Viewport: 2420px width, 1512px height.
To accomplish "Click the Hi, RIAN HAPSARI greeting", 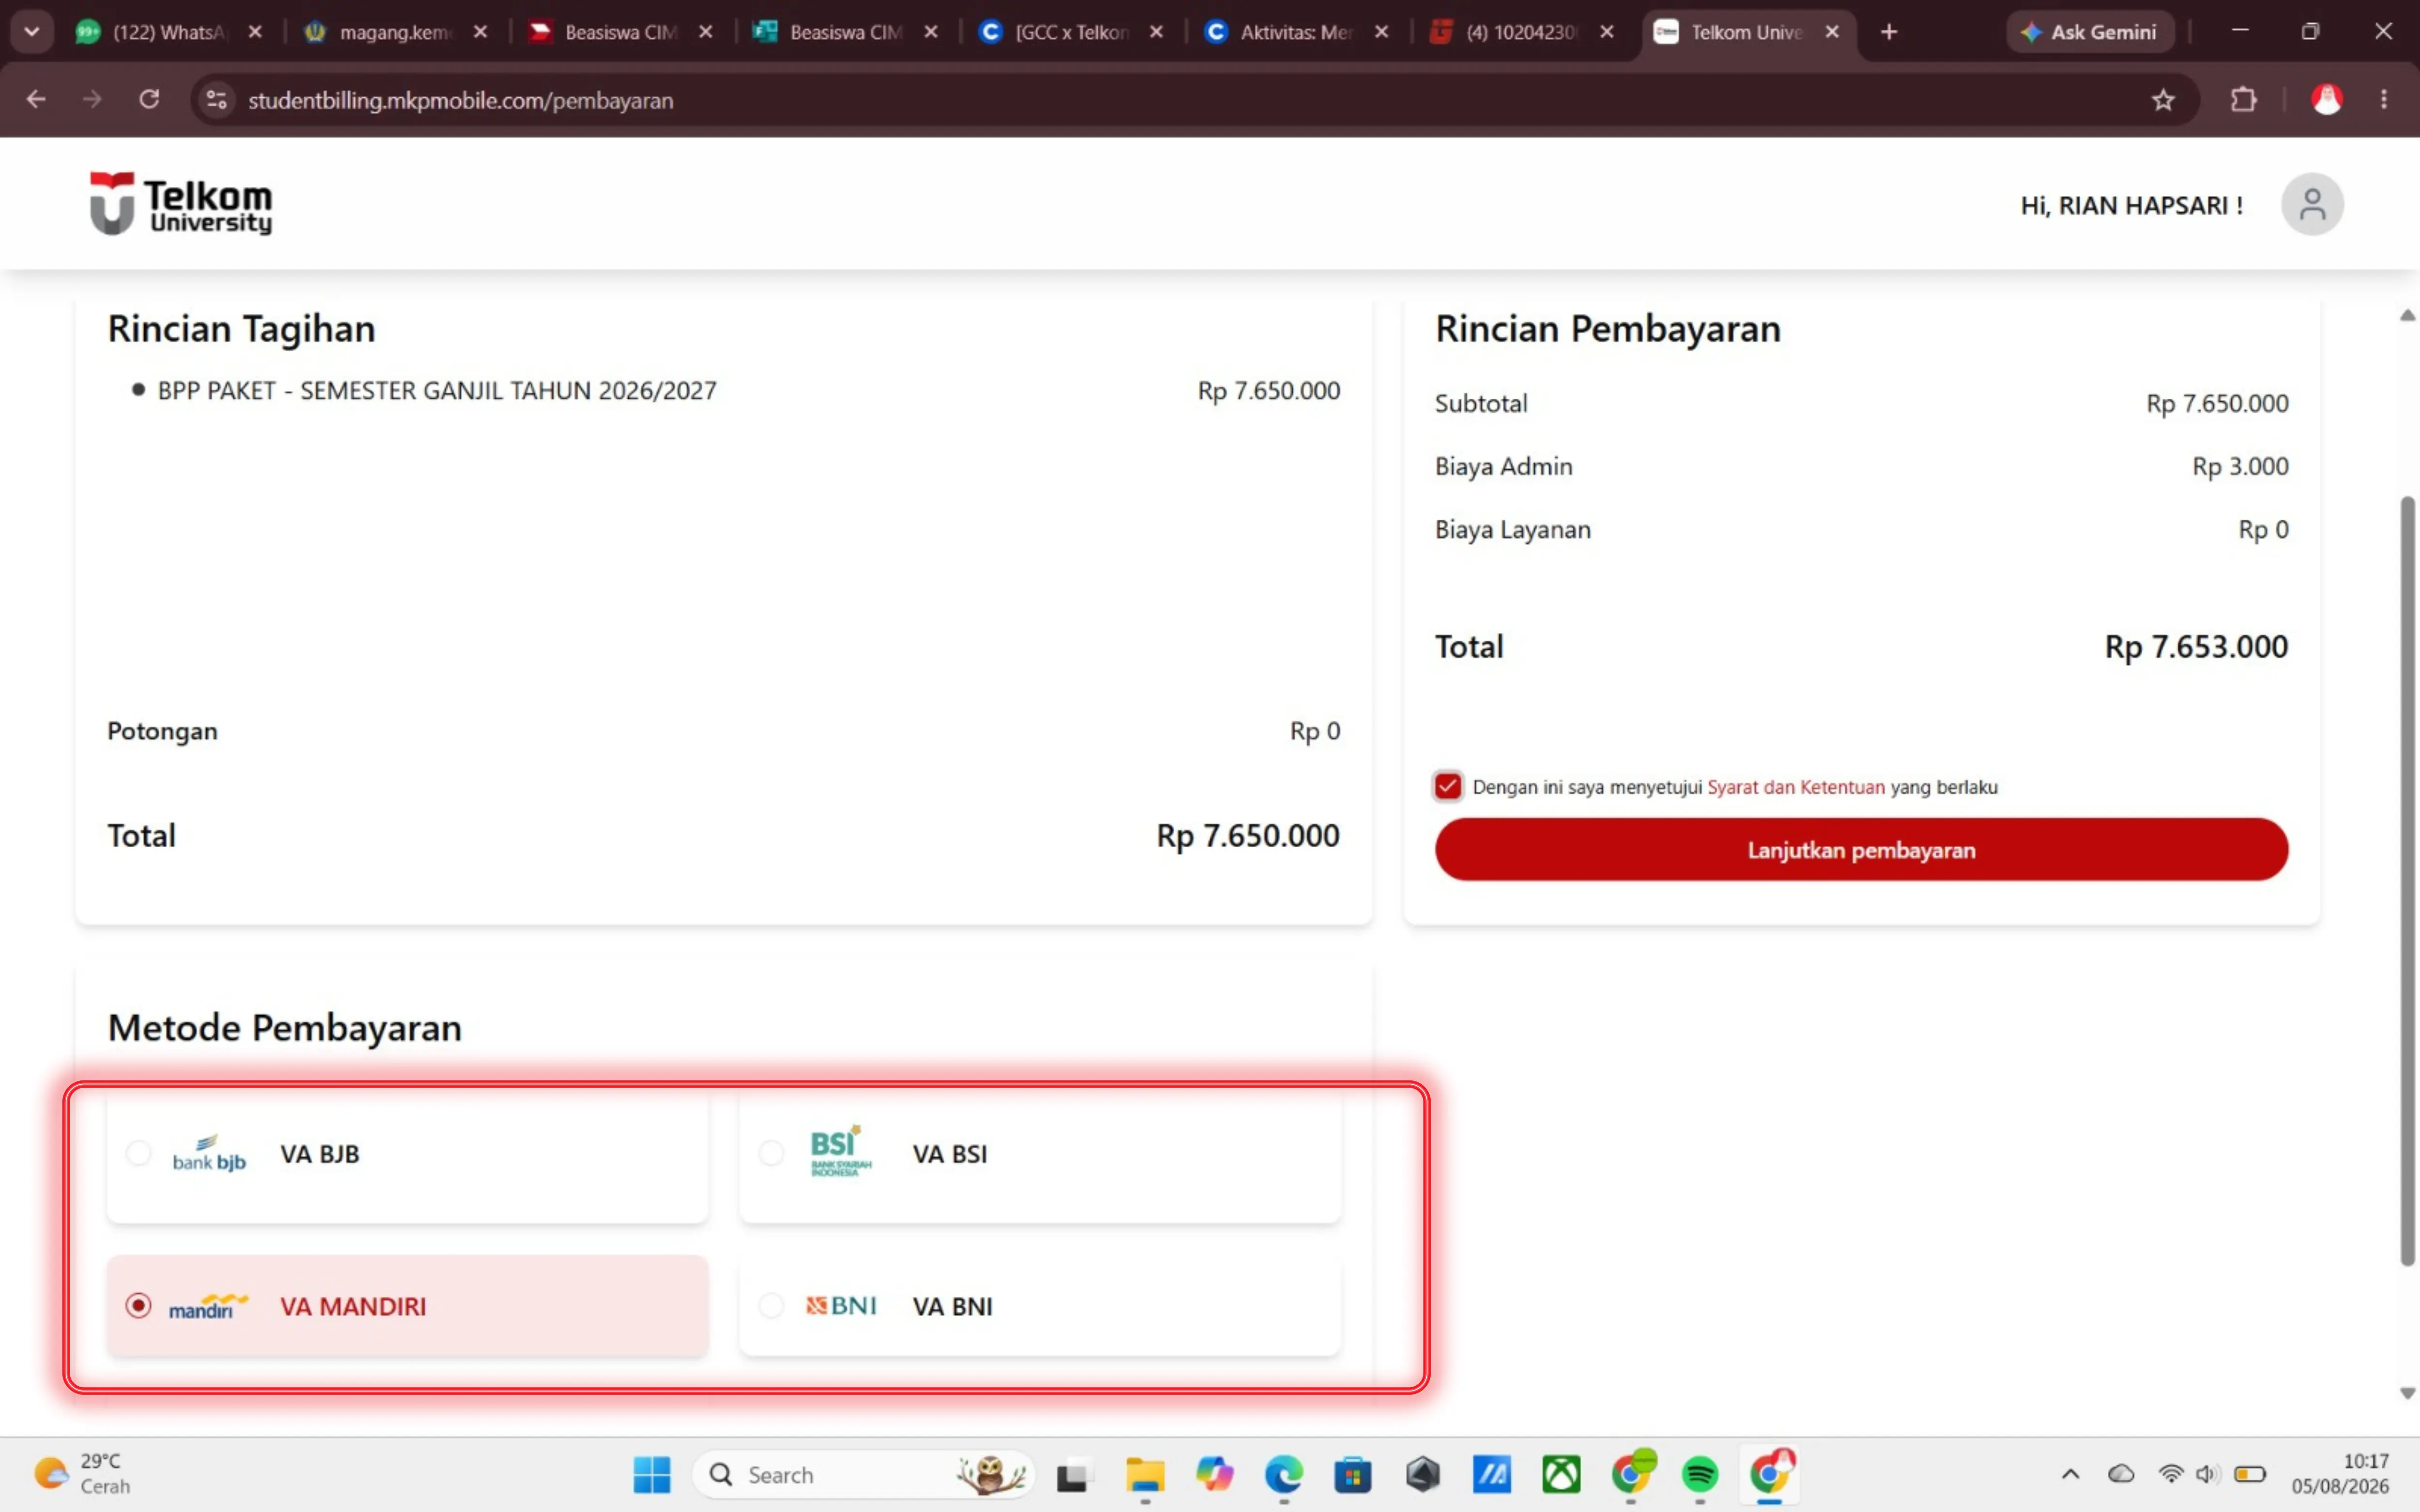I will point(2131,205).
